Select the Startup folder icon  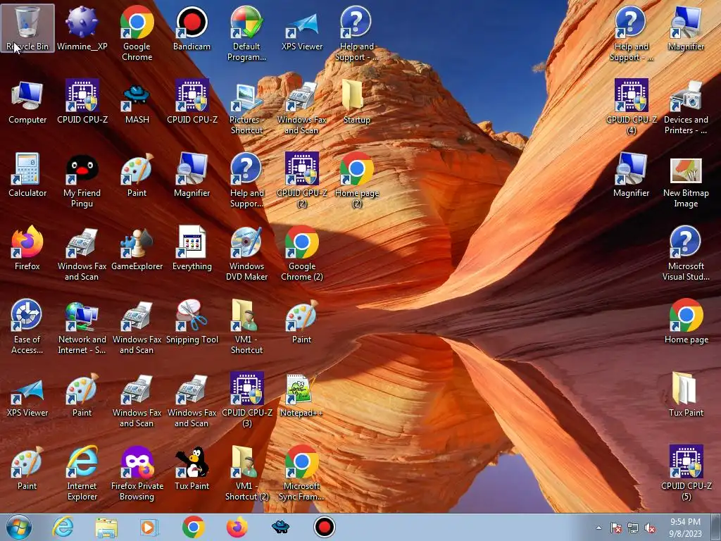tap(356, 101)
